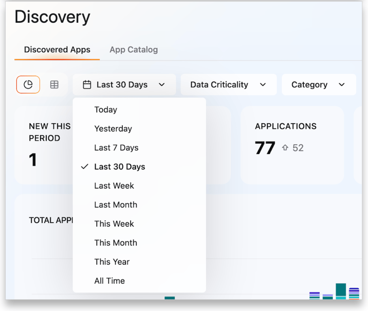Select Yesterday from date range menu
368x311 pixels.
point(139,128)
